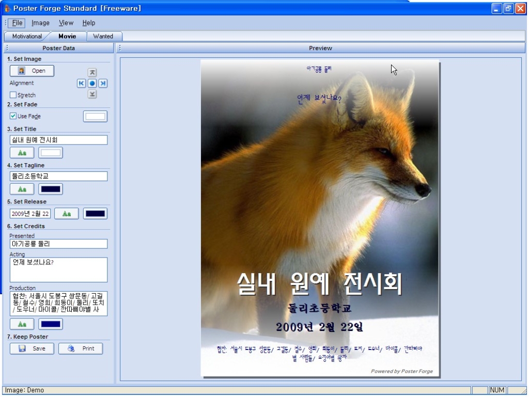Enable the Stretch checkbox
The height and width of the screenshot is (397, 529).
point(13,95)
